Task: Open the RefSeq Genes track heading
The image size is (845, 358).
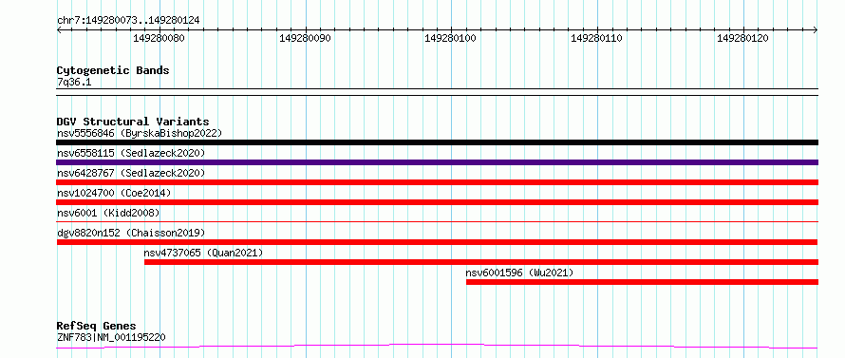Action: pos(97,326)
